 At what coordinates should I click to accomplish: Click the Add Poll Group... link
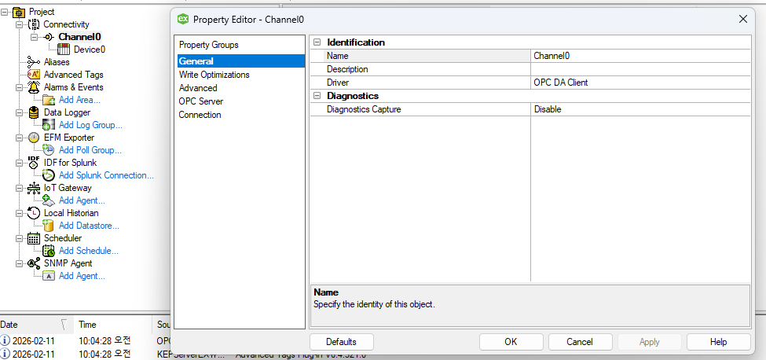tap(90, 150)
